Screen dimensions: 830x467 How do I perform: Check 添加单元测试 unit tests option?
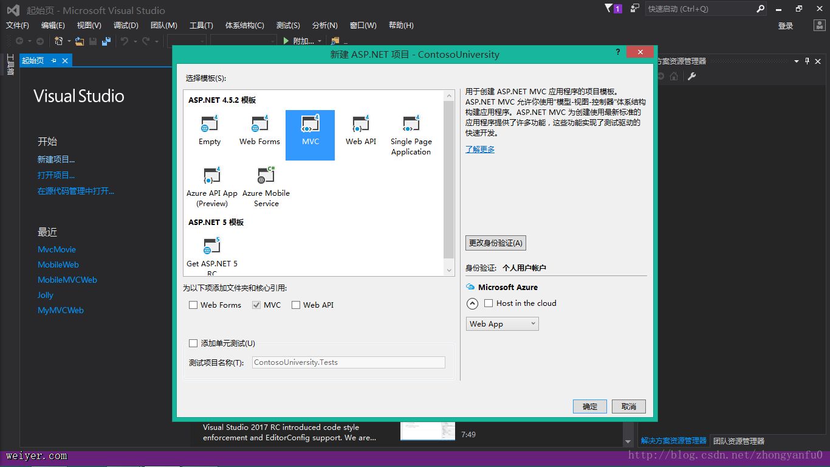[x=193, y=344]
